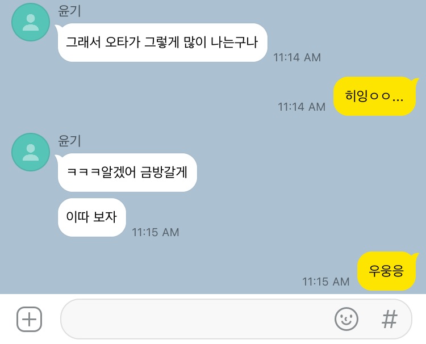Open the emoticon smiley picker
This screenshot has width=426, height=344.
346,319
